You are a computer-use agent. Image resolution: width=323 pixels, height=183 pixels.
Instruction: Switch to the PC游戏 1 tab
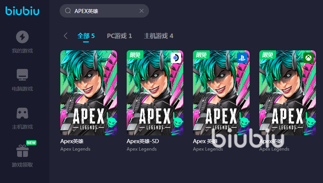tap(120, 36)
